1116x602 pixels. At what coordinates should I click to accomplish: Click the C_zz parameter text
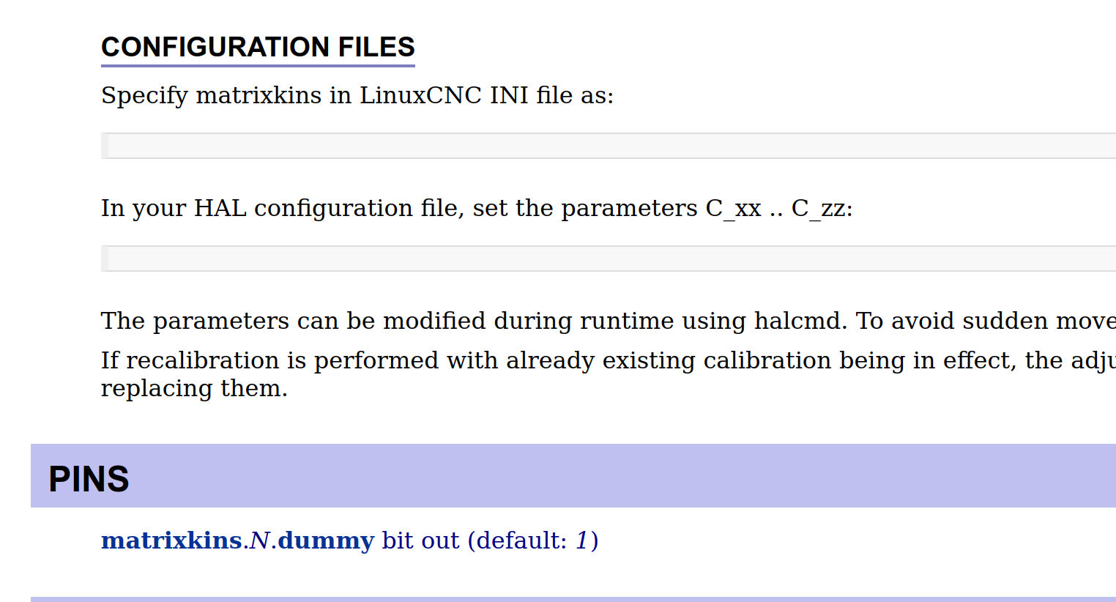tap(819, 209)
